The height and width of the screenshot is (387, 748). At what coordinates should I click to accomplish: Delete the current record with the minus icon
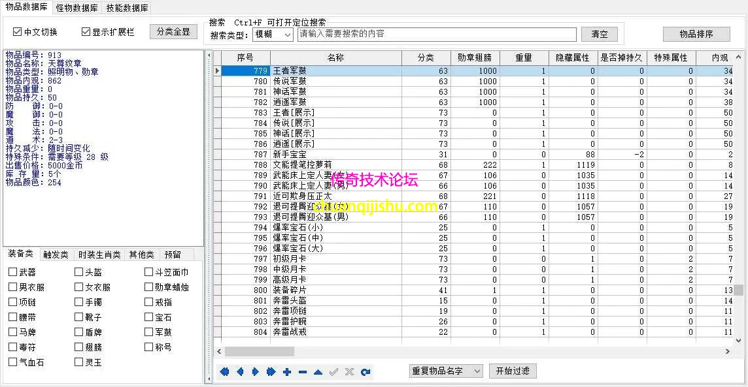coord(302,371)
